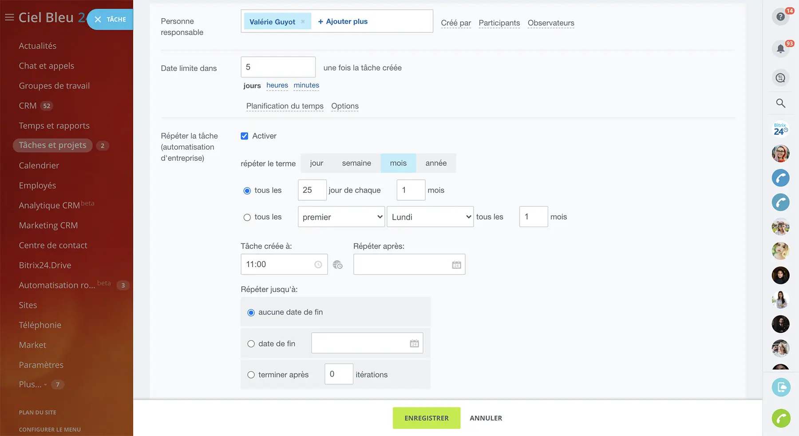The height and width of the screenshot is (436, 799).
Task: Open 'Calendrier' in the sidebar
Action: click(x=39, y=165)
